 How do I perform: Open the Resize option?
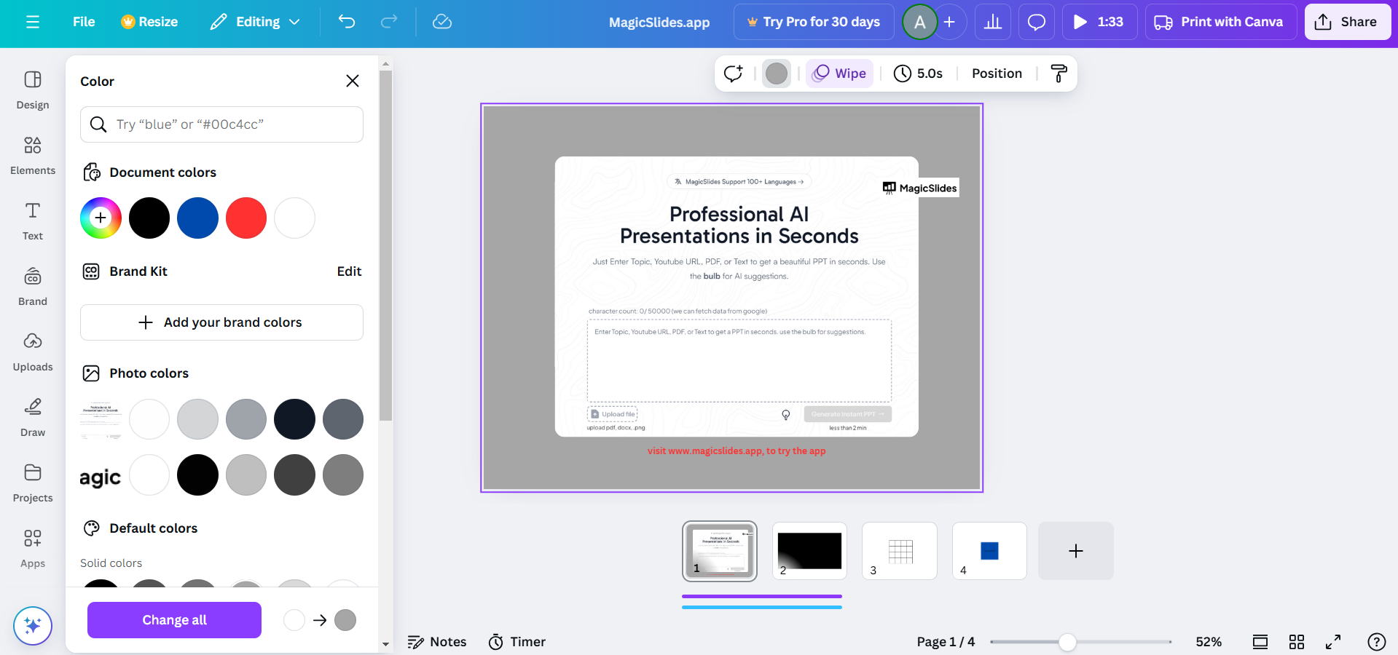pyautogui.click(x=149, y=22)
